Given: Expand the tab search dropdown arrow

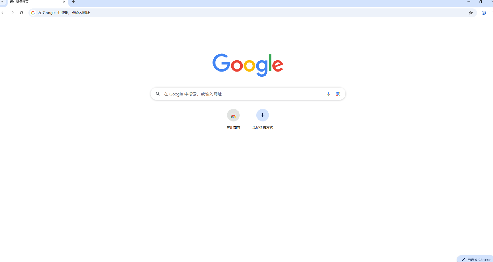Looking at the screenshot, I should coord(2,2).
